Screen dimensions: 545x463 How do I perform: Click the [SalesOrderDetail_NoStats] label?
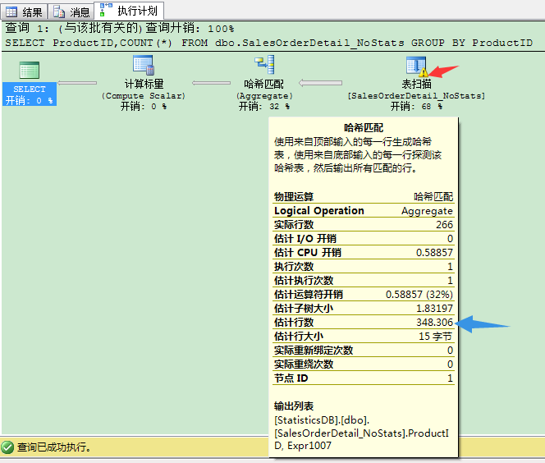(416, 95)
